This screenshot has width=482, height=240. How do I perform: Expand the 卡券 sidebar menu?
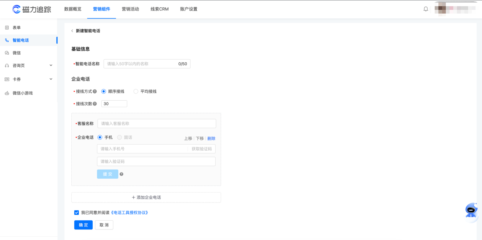point(51,79)
